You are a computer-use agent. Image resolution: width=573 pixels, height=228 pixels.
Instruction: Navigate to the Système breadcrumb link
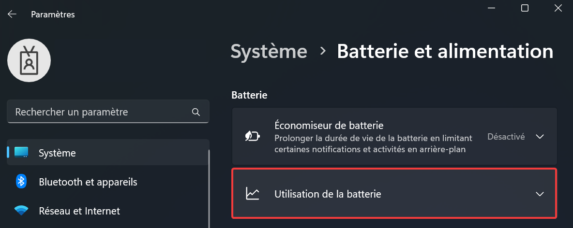click(x=269, y=51)
